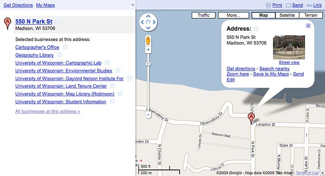Open the 550 N Park St title link

[34, 21]
